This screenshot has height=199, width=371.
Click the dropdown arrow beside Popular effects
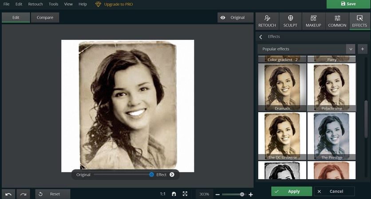(351, 49)
